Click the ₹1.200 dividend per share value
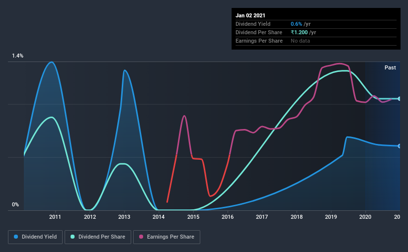This screenshot has width=408, height=252. point(299,32)
